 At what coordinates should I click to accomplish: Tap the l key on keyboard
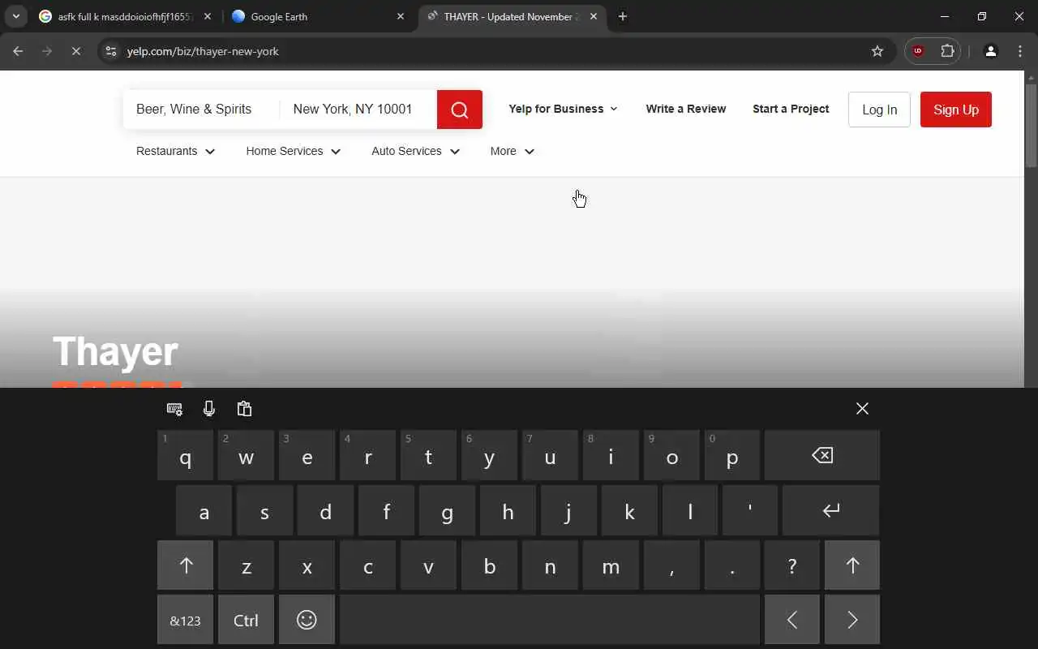click(x=690, y=510)
